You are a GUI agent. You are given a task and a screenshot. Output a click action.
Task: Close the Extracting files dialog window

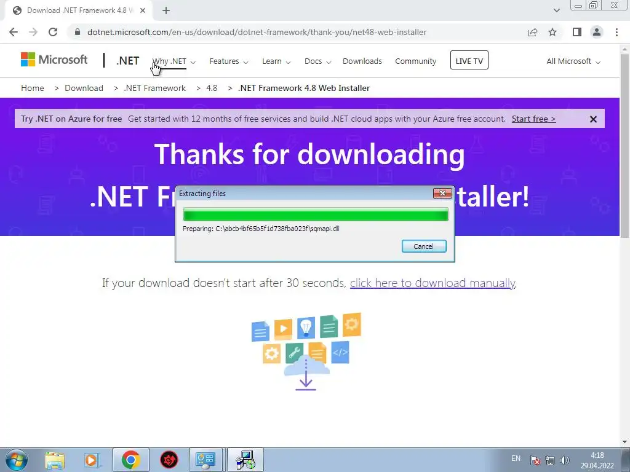point(443,193)
